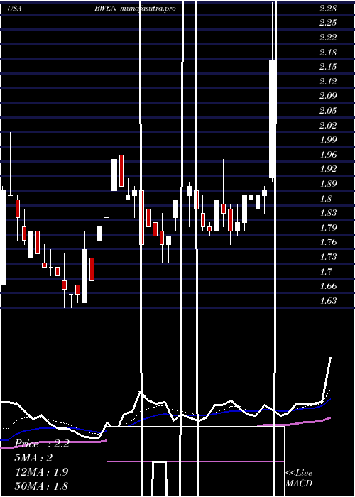Click the 2.22 price axis label
The height and width of the screenshot is (497, 355).
click(328, 38)
